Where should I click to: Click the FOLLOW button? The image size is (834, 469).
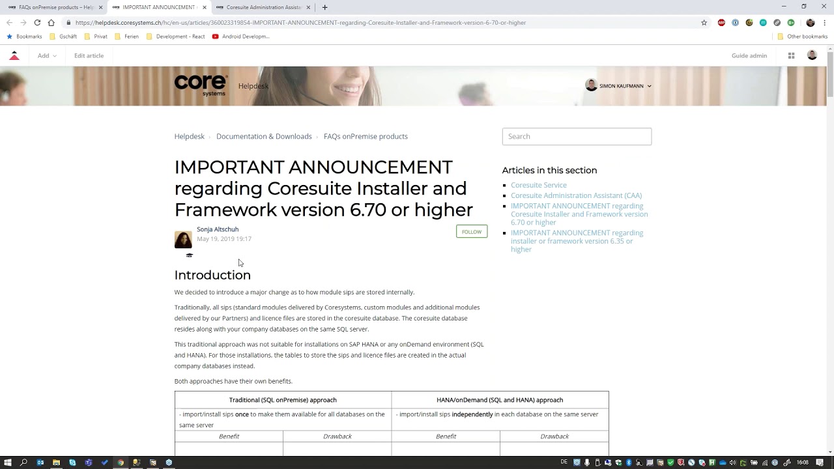[472, 232]
